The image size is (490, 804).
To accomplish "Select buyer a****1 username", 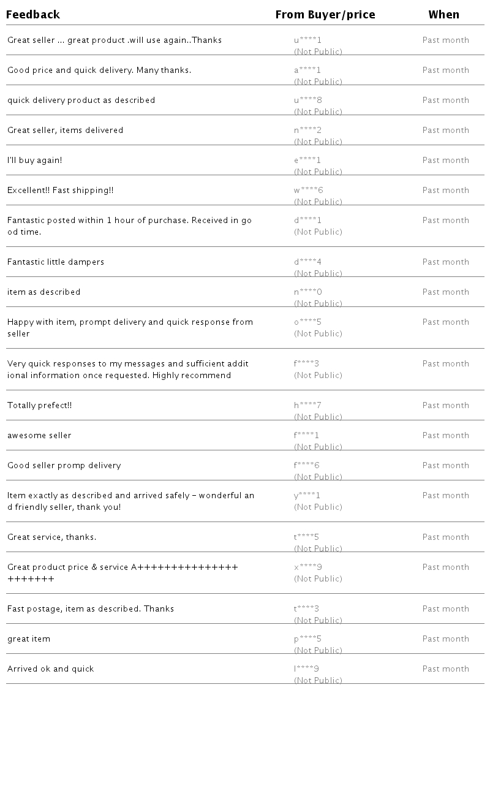I will pos(307,70).
